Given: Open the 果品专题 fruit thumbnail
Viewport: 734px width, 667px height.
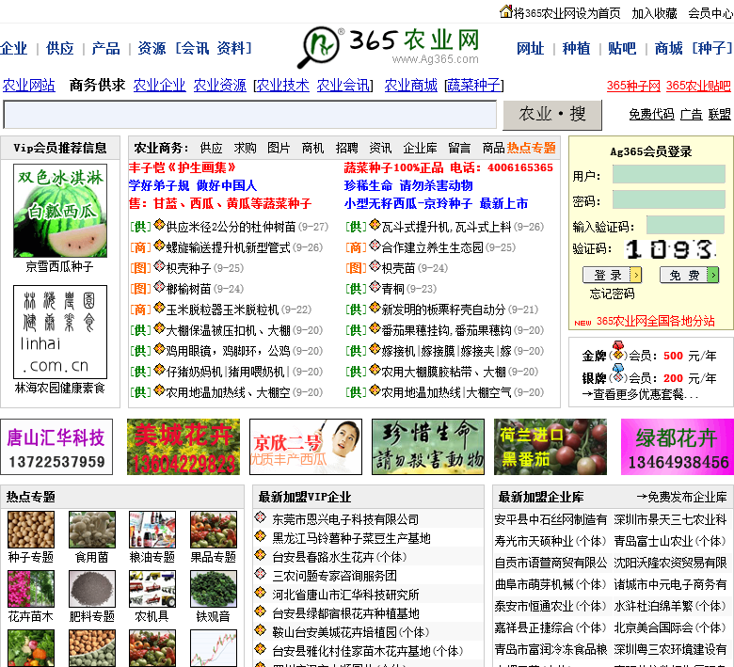Looking at the screenshot, I should (x=214, y=530).
